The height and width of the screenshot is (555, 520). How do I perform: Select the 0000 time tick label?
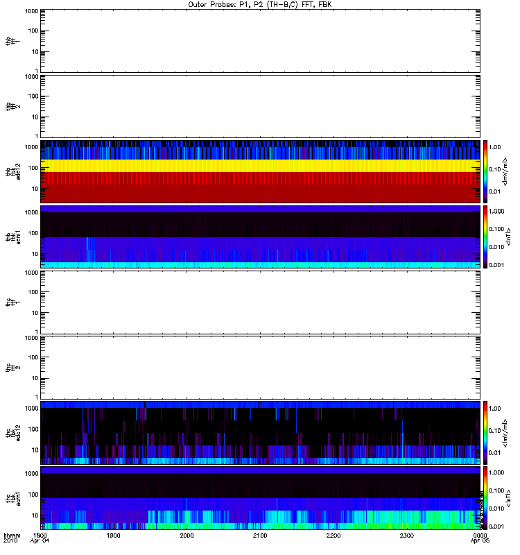[x=480, y=535]
